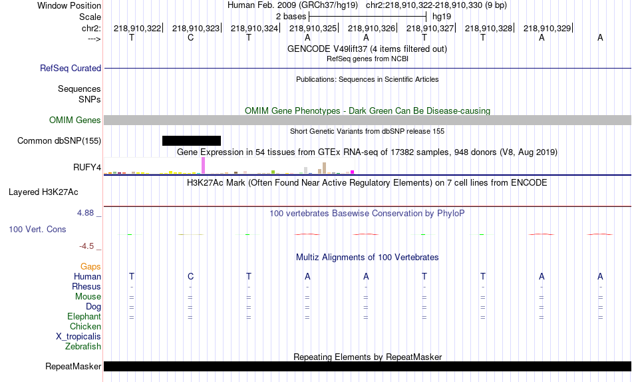Click position label 218,910,323
The image size is (632, 382).
pyautogui.click(x=196, y=28)
